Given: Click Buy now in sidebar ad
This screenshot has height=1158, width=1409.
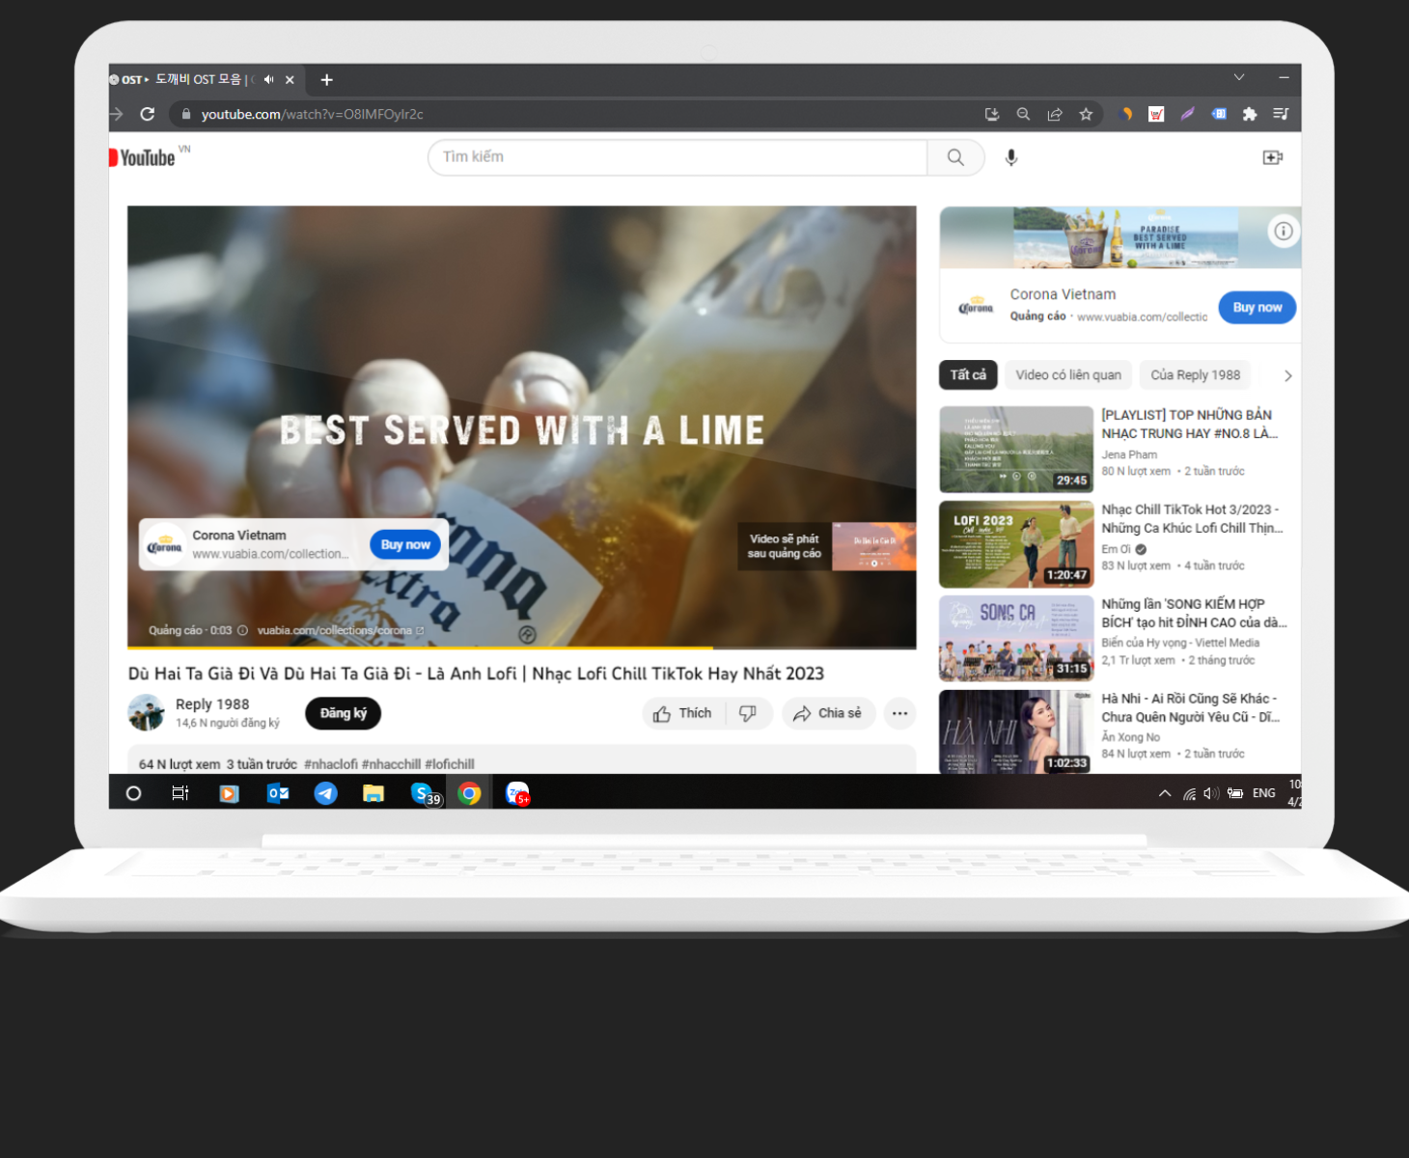Looking at the screenshot, I should coord(1257,307).
